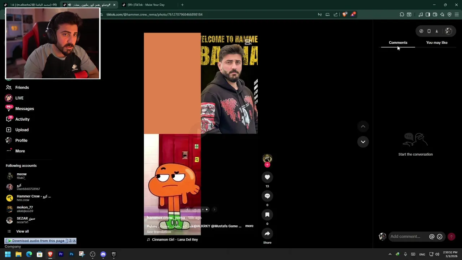Viewport: 462px width, 260px height.
Task: Go to previous post with the up chevron
Action: tap(363, 126)
